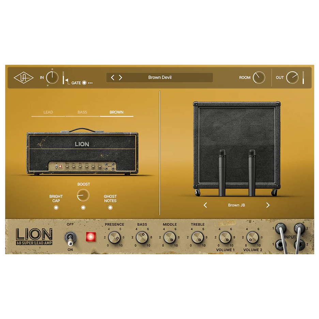Click the GATE label text

click(x=76, y=83)
